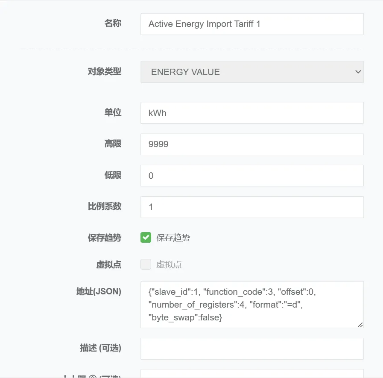Click the ① info icon beside 上下限 label
The width and height of the screenshot is (383, 378).
[92, 376]
